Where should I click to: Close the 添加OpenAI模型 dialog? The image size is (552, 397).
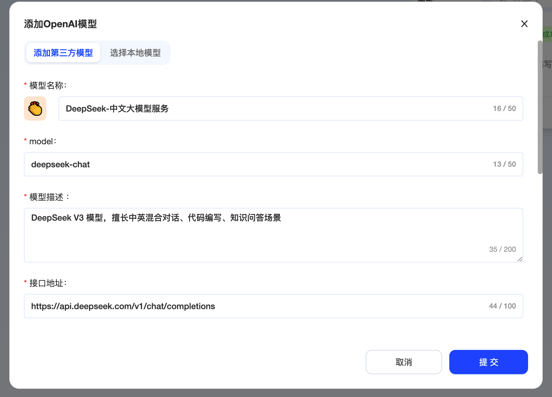pos(524,24)
